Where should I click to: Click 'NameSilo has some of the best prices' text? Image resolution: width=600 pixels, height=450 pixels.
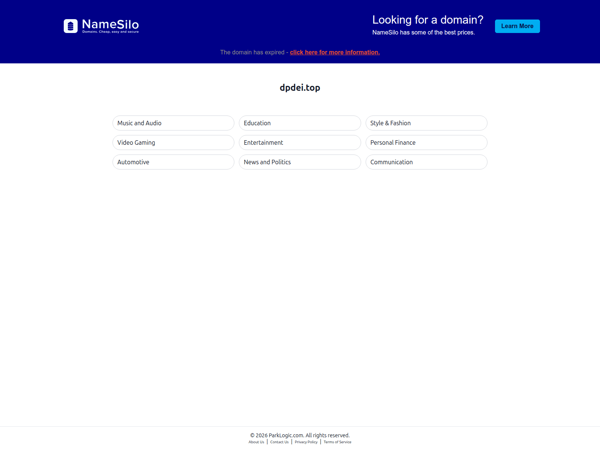pos(424,33)
